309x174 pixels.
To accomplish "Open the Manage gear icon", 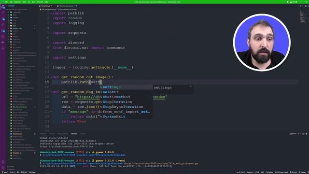I will 3,168.
